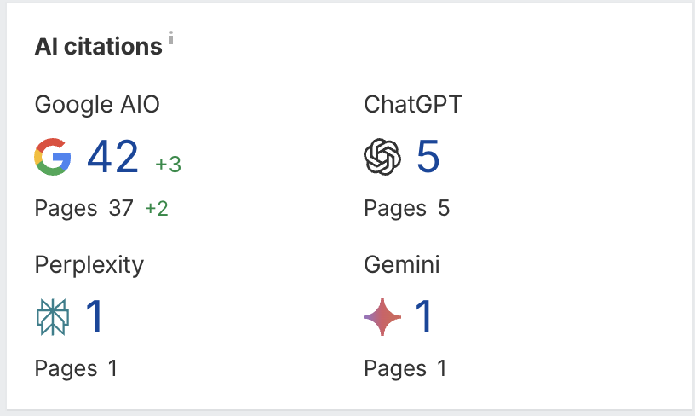The height and width of the screenshot is (416, 695).
Task: Click Pages 5 under ChatGPT
Action: 406,208
